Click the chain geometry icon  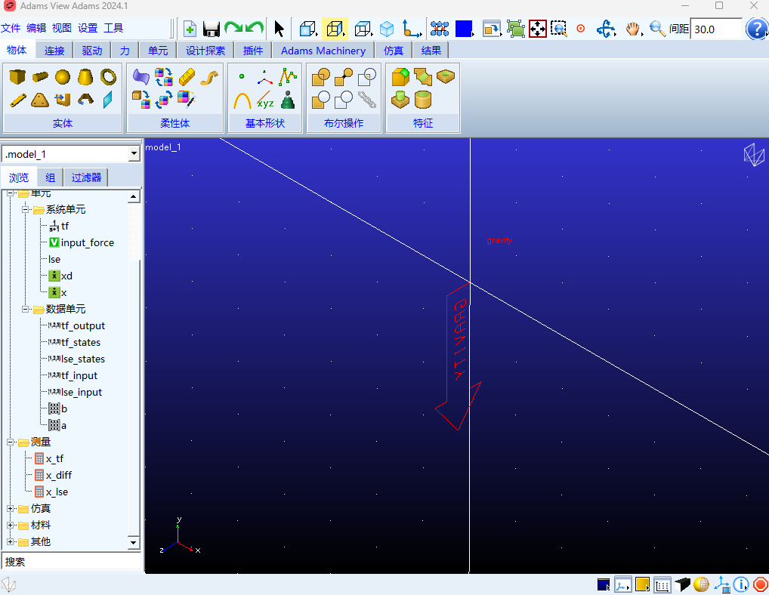(x=367, y=100)
